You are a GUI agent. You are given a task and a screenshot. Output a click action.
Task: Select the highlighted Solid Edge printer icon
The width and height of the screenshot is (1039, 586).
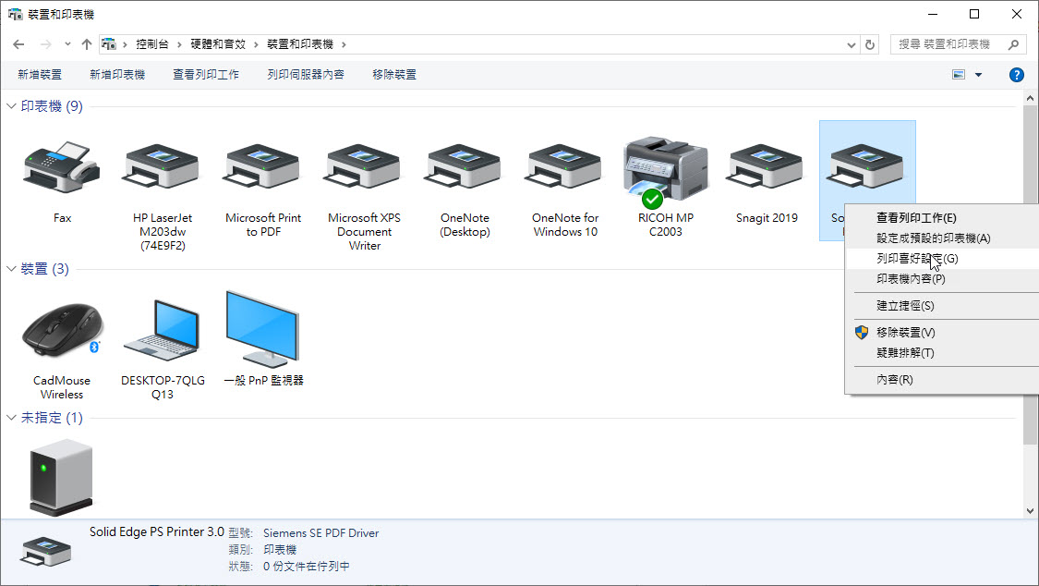(866, 165)
